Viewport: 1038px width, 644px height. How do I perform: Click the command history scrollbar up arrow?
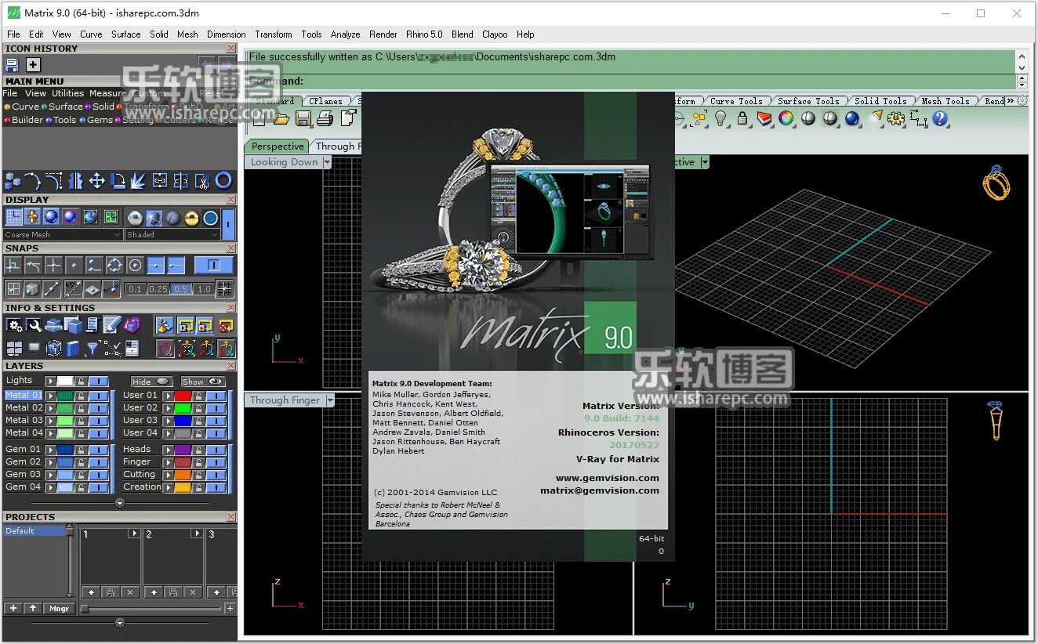click(1022, 56)
